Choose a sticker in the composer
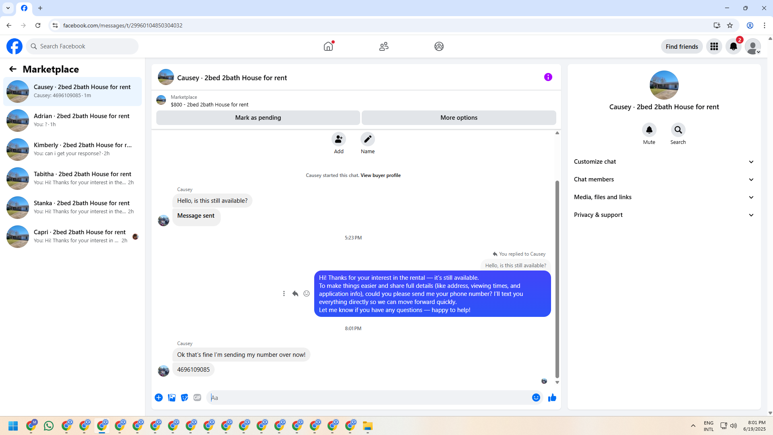Viewport: 773px width, 435px height. (x=184, y=398)
